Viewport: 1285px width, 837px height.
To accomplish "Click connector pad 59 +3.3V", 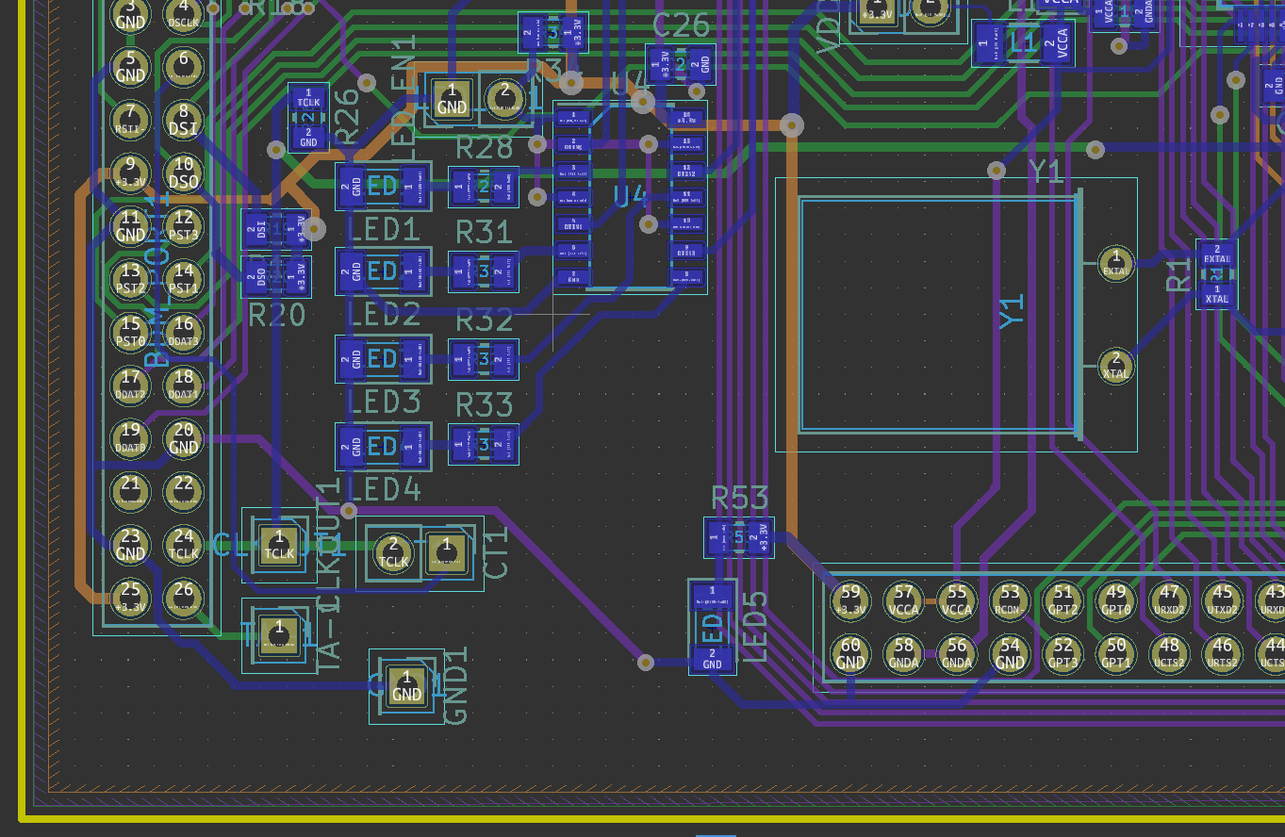I will [850, 600].
